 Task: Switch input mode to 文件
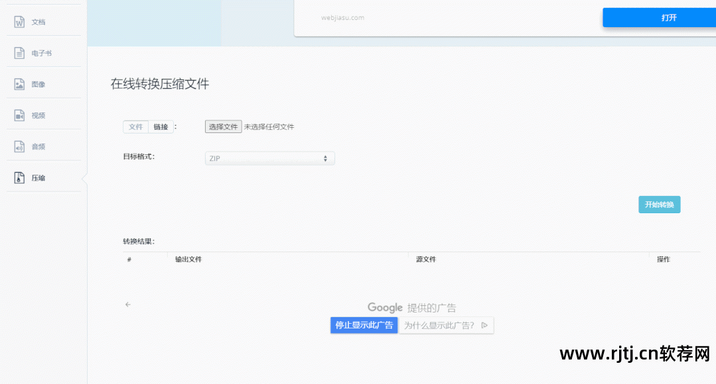click(x=136, y=127)
